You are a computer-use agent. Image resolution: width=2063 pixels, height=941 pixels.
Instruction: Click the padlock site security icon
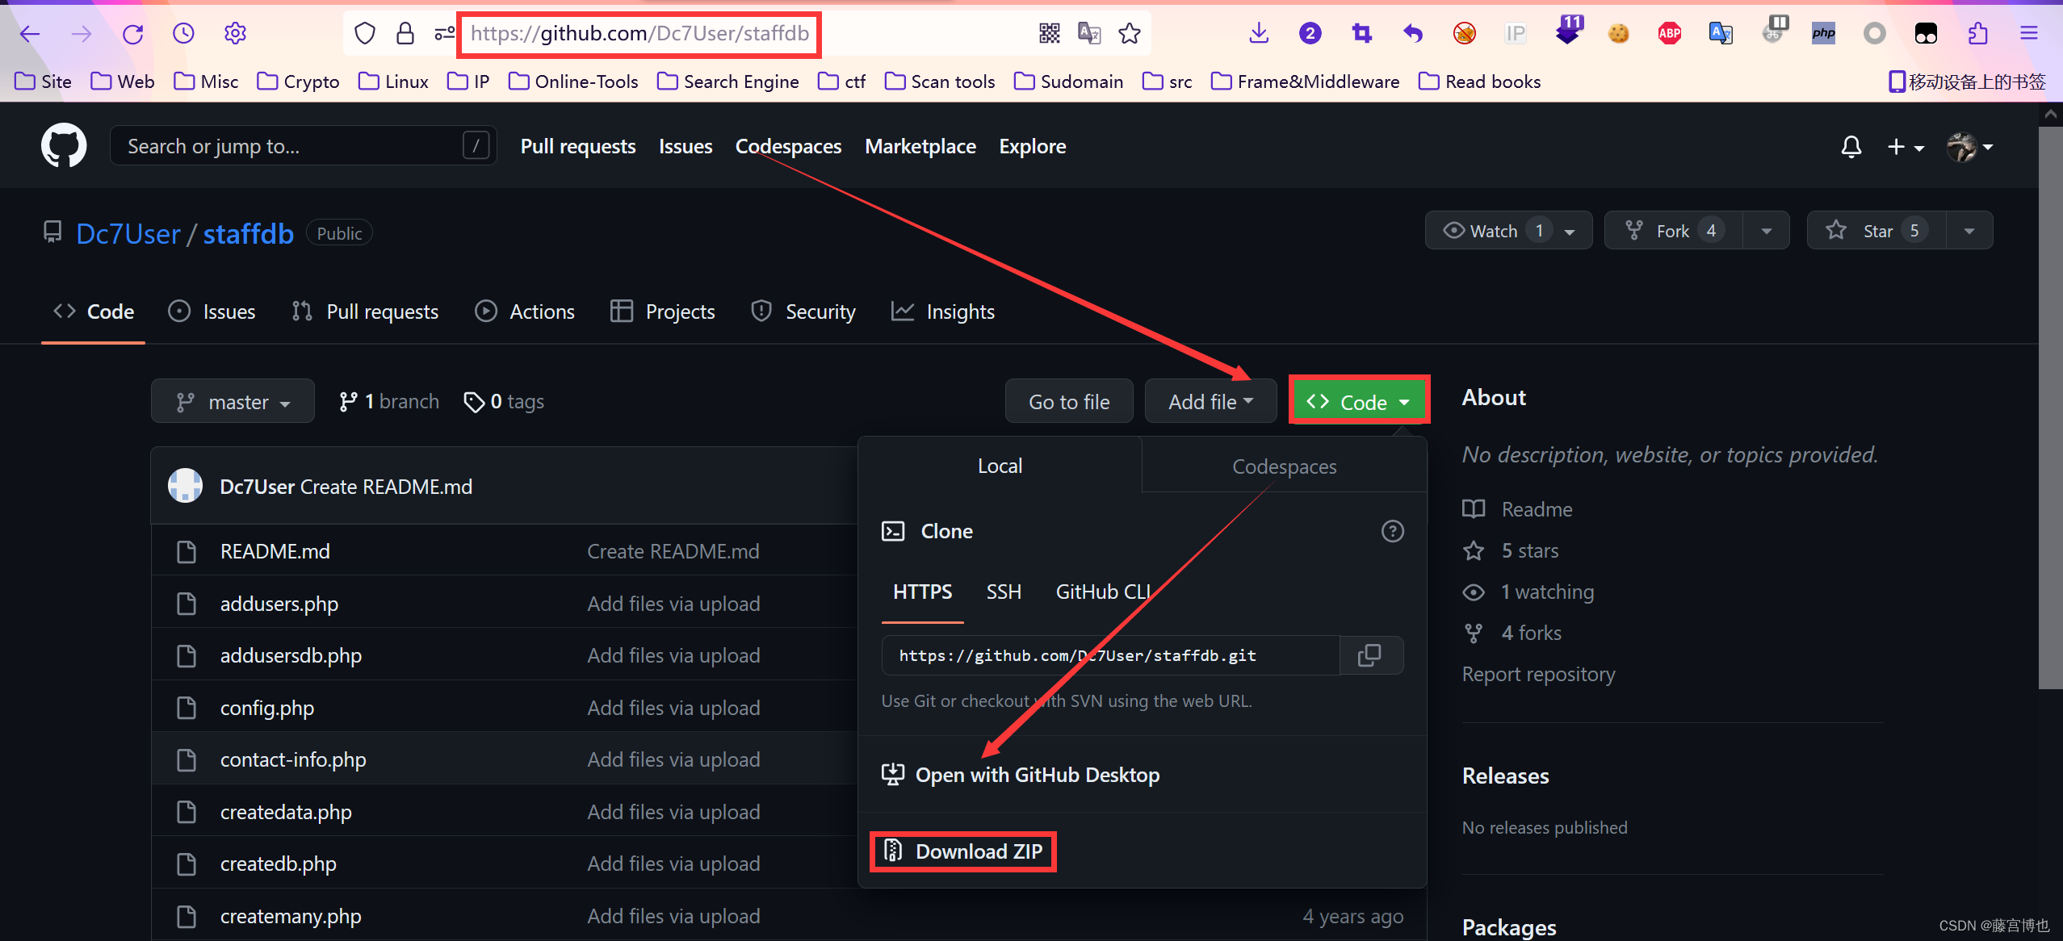click(405, 34)
